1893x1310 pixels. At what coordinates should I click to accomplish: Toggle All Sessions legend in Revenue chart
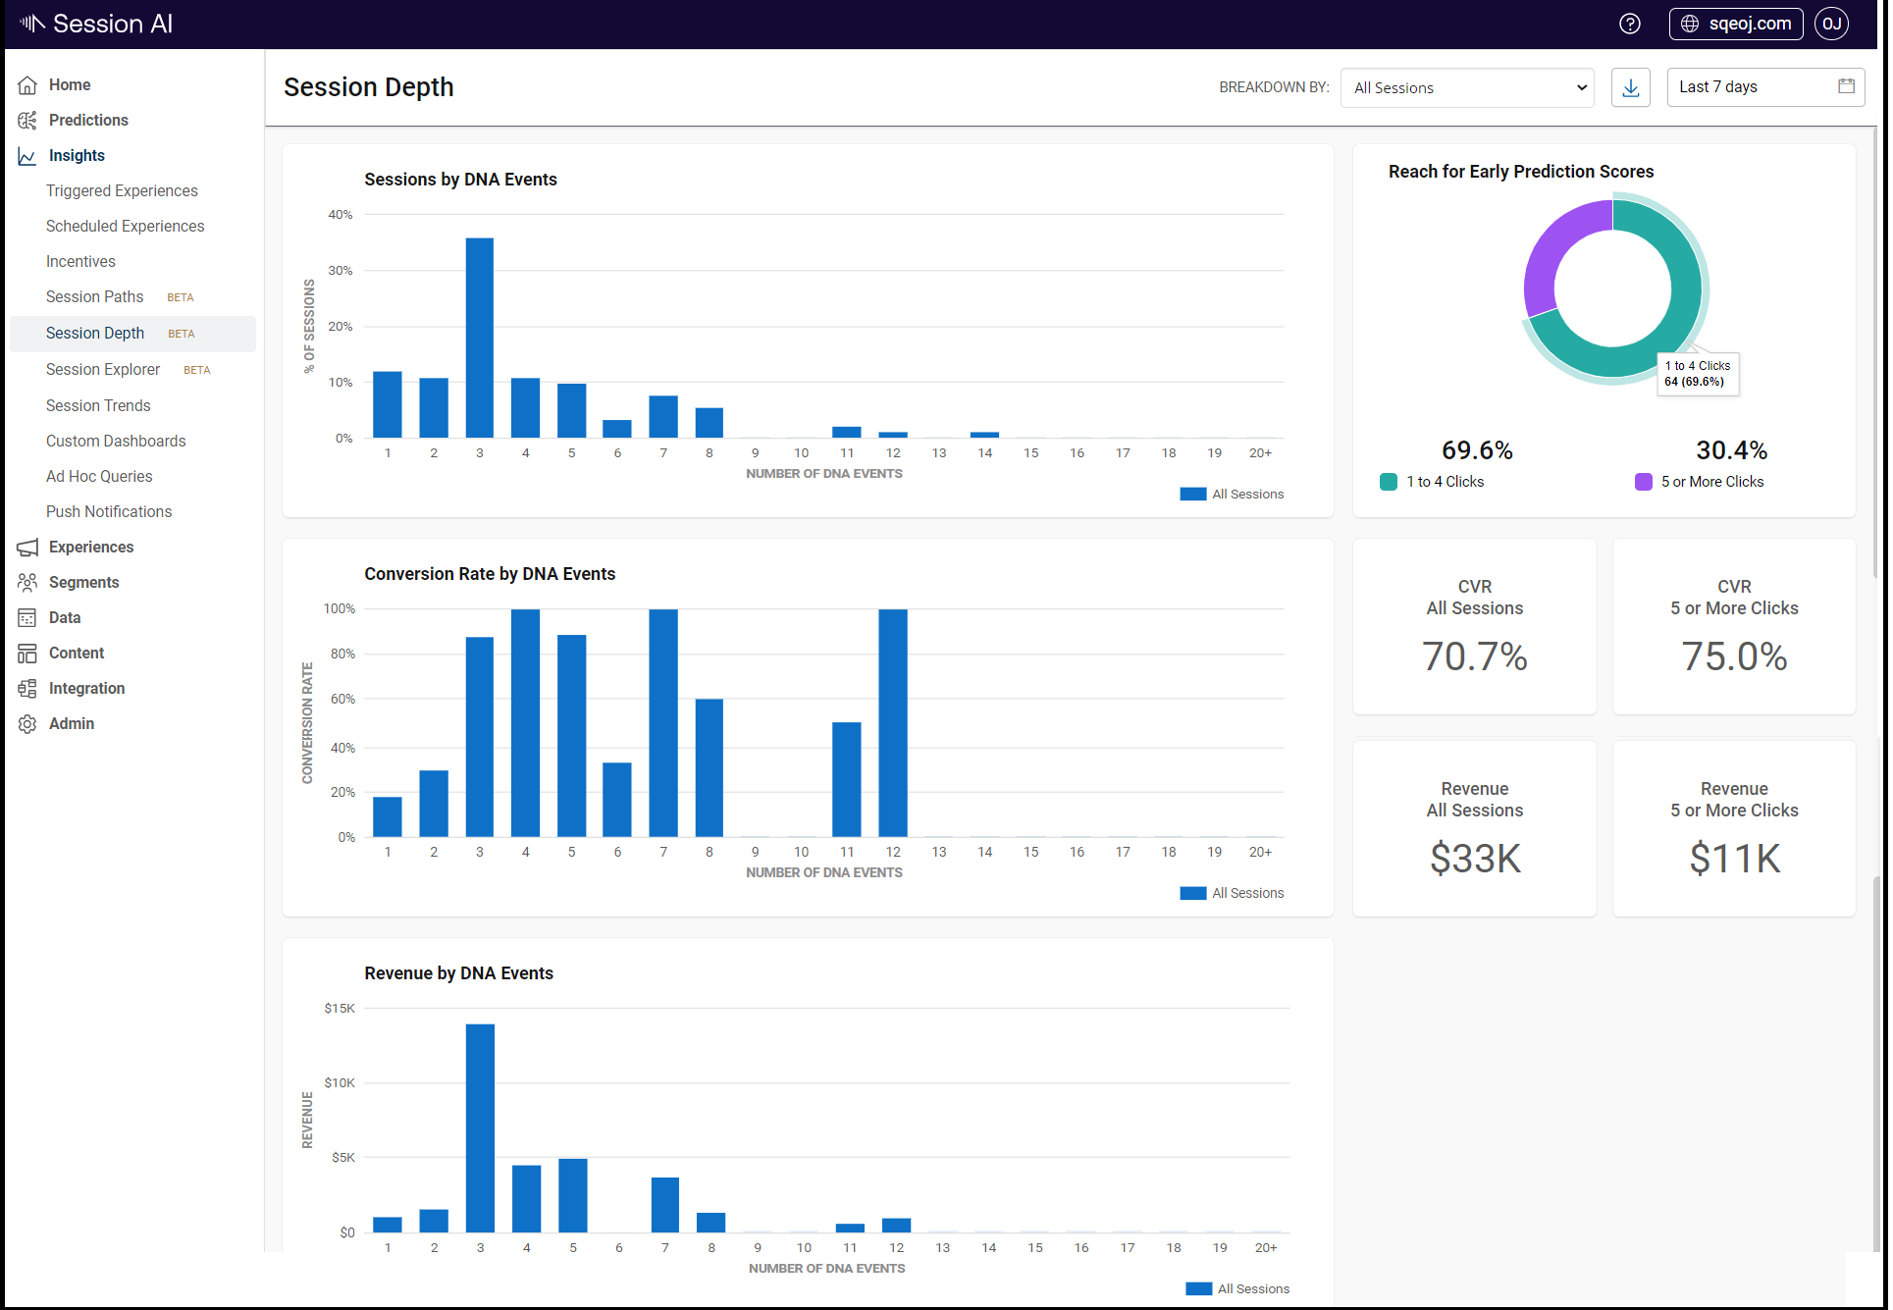[1237, 1289]
